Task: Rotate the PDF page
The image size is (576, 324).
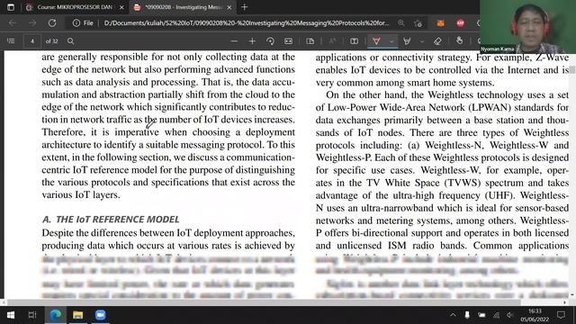Action: [x=270, y=41]
